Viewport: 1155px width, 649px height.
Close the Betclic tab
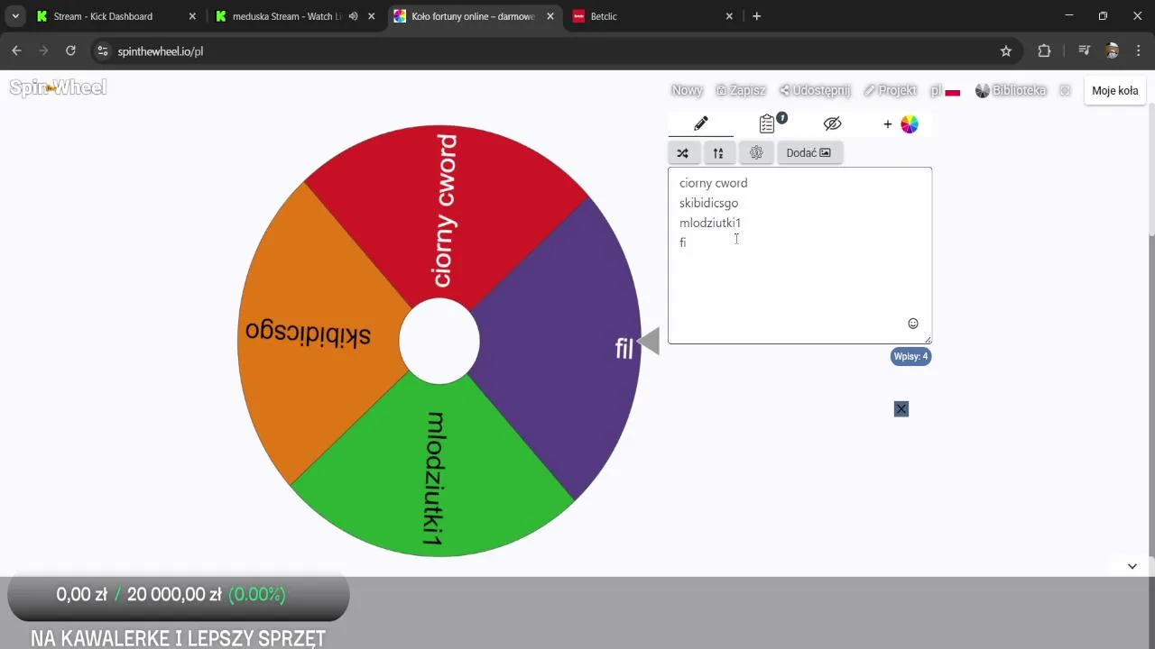pos(729,16)
